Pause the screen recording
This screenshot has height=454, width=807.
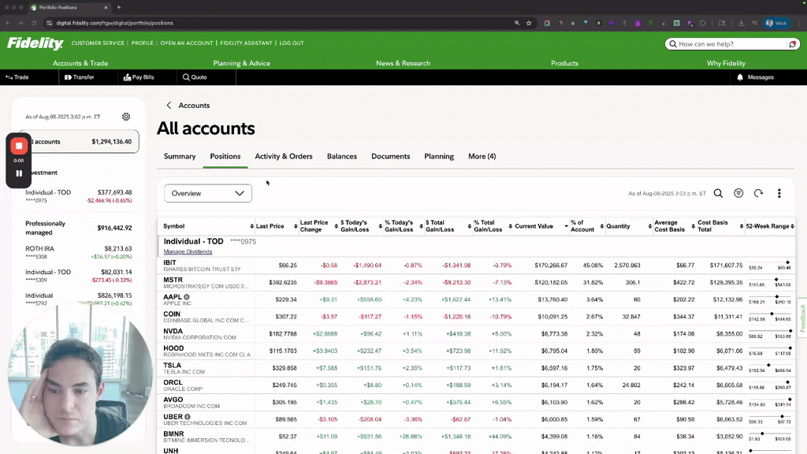(x=19, y=173)
